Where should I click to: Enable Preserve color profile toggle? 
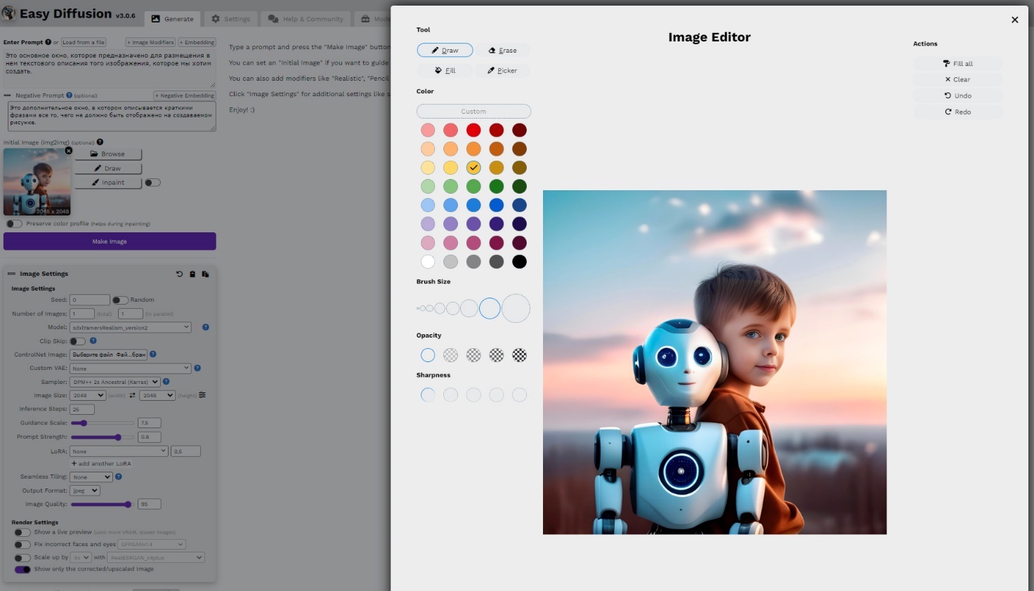(x=14, y=224)
